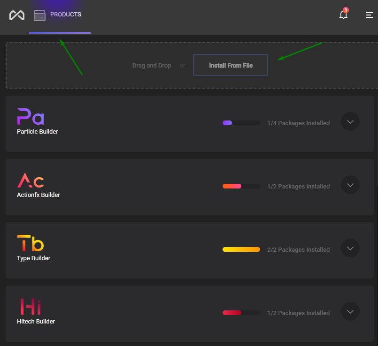Click Install From File button

point(231,65)
